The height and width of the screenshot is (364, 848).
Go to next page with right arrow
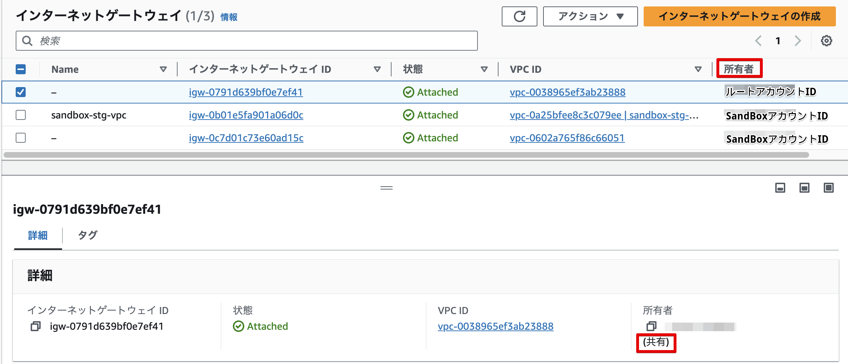pos(798,41)
